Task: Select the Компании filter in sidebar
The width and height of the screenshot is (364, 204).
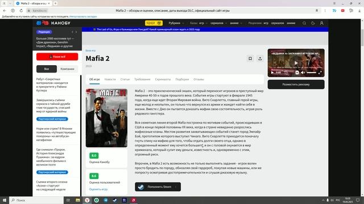Action: tap(67, 69)
